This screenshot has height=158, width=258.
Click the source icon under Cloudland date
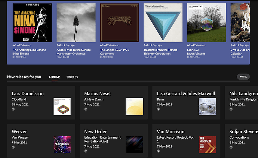click(x=13, y=109)
